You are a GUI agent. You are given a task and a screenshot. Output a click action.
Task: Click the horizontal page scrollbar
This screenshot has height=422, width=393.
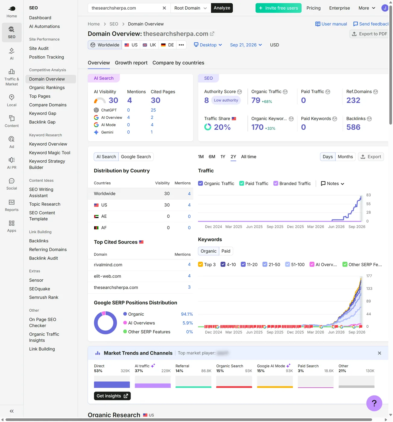pyautogui.click(x=188, y=420)
